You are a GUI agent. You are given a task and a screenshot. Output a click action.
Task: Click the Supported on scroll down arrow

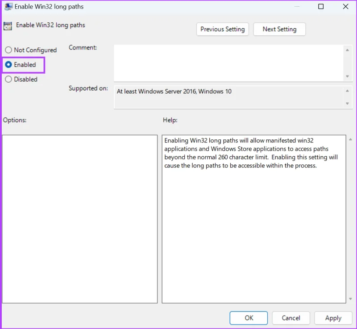point(347,104)
